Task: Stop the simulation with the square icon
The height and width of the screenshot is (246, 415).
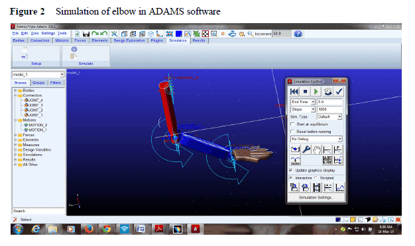Action: 305,92
